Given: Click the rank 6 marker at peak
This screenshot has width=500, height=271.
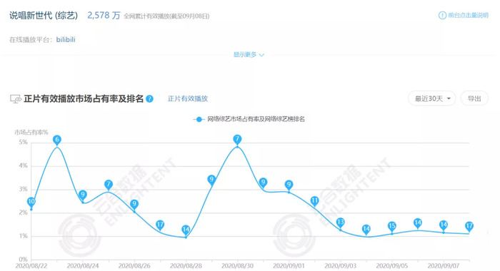Looking at the screenshot, I should tap(57, 140).
